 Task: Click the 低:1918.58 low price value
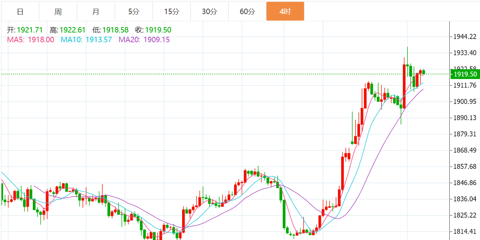pos(110,30)
